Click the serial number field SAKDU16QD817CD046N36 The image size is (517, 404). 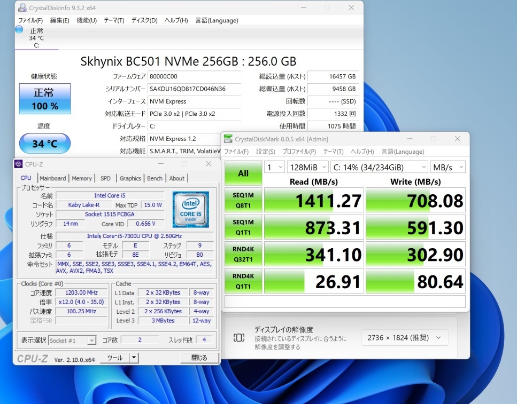click(x=194, y=89)
